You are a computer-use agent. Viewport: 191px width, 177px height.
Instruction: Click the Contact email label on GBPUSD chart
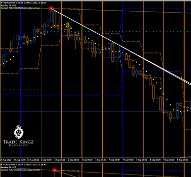point(20,8)
